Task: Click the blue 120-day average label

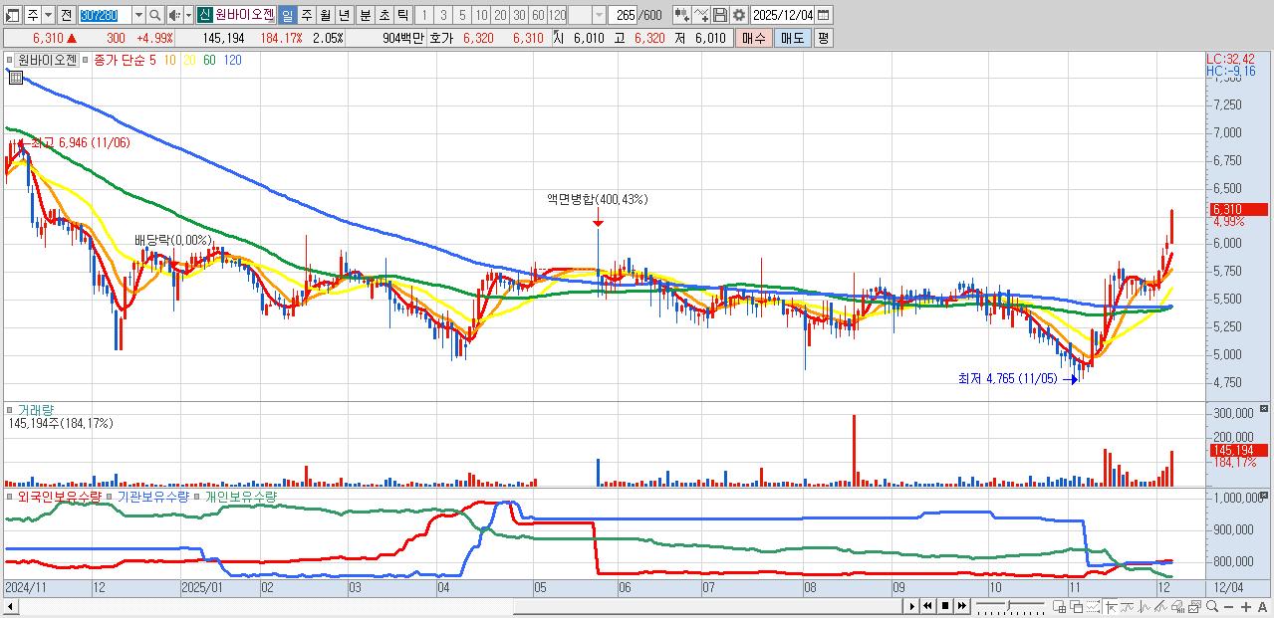Action: tap(232, 60)
